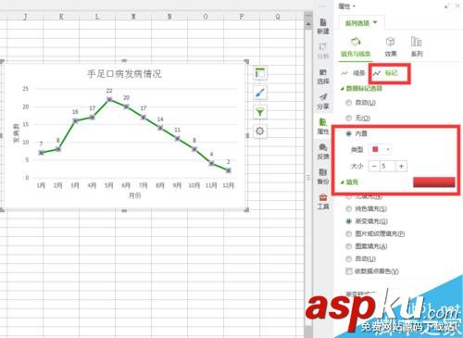
Task: Select column L header
Action: 97,17
